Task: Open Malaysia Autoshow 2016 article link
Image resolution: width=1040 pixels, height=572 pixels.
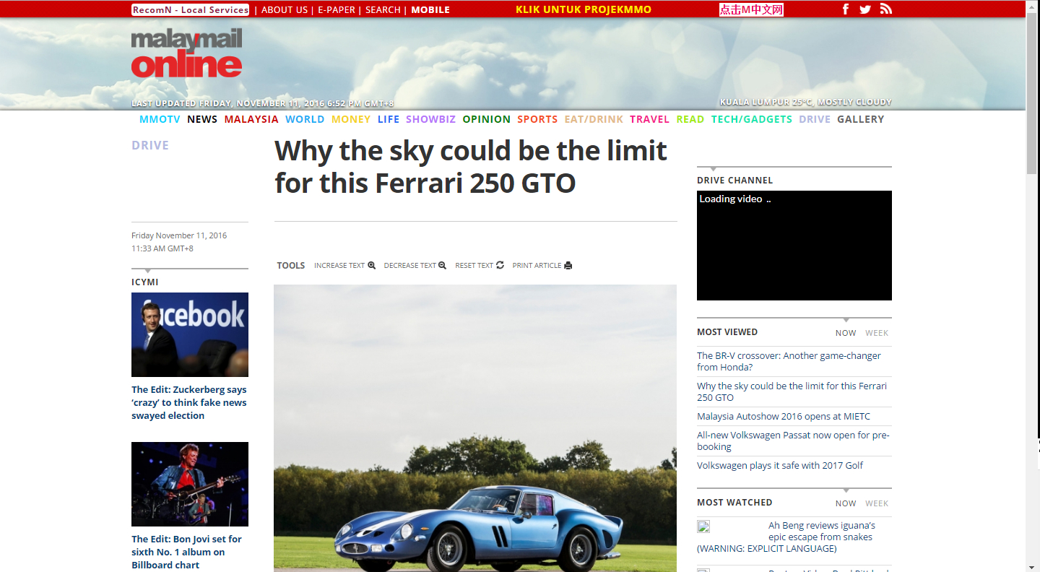Action: point(784,416)
